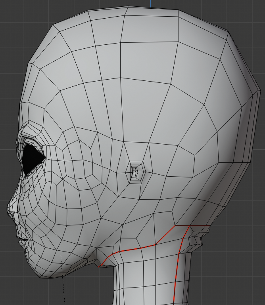Select the center of the ear hole
Image resolution: width=265 pixels, height=305 pixels.
[135, 172]
